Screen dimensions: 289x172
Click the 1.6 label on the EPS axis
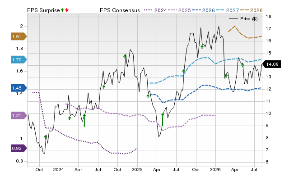[19, 71]
